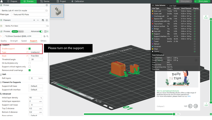Collapse the Color Scheme legend panel icon
Screen dimensions: 212x120
click(x=153, y=5)
